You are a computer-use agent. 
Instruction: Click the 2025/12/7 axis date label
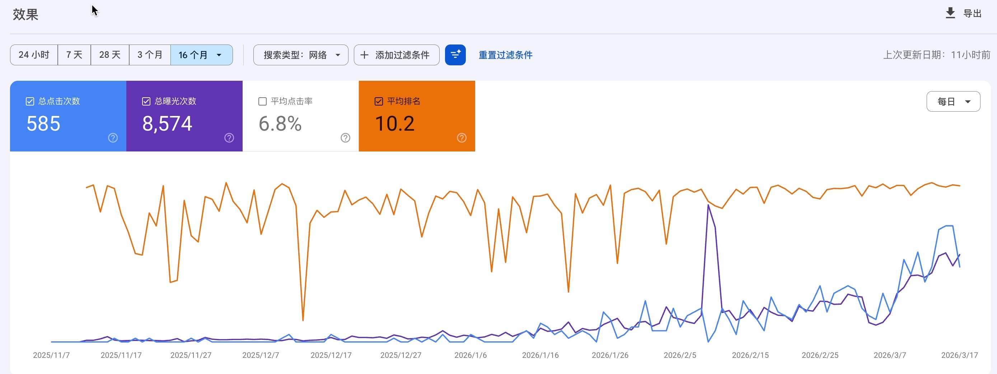click(x=261, y=355)
